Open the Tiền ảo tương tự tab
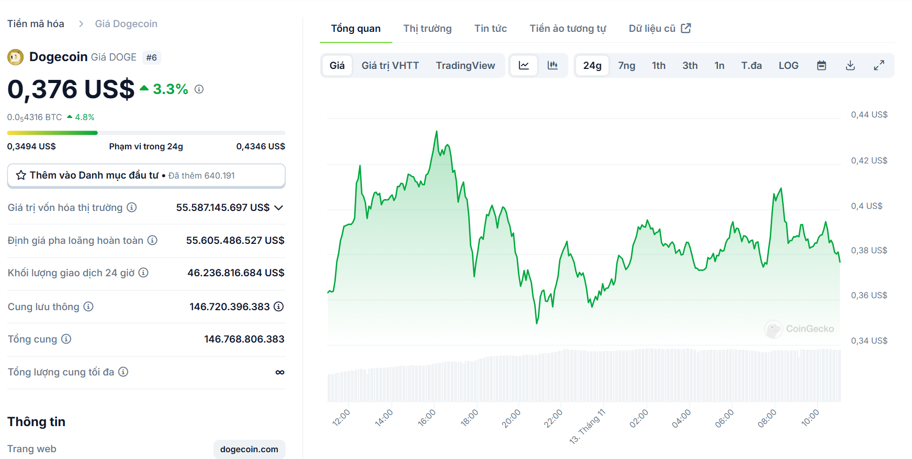Image resolution: width=912 pixels, height=459 pixels. tap(568, 29)
